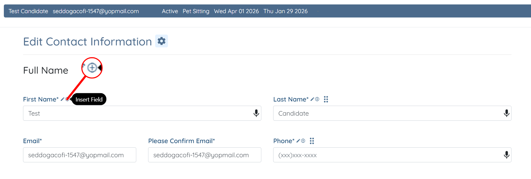Click Test Candidate name in header bar
The image size is (531, 179).
[28, 11]
